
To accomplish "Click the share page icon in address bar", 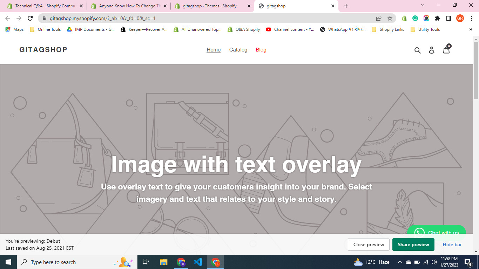I will click(x=379, y=18).
